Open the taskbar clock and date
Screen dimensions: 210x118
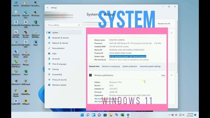tap(190, 115)
